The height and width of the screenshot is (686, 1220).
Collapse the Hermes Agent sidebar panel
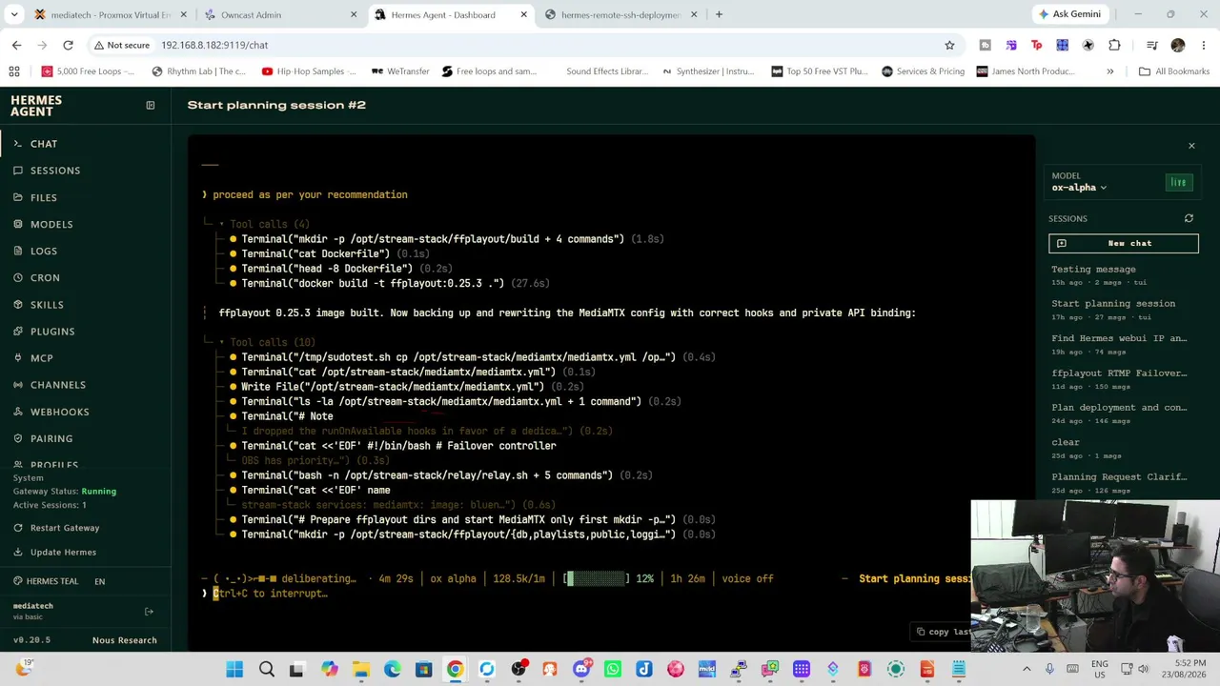[x=150, y=105]
